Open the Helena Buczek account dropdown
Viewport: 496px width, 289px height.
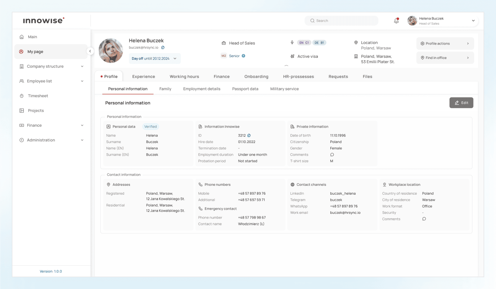pos(473,21)
